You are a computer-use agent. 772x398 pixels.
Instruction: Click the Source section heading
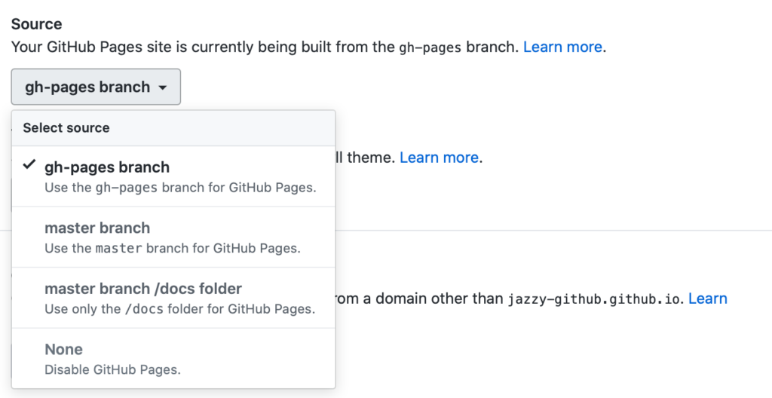(36, 24)
